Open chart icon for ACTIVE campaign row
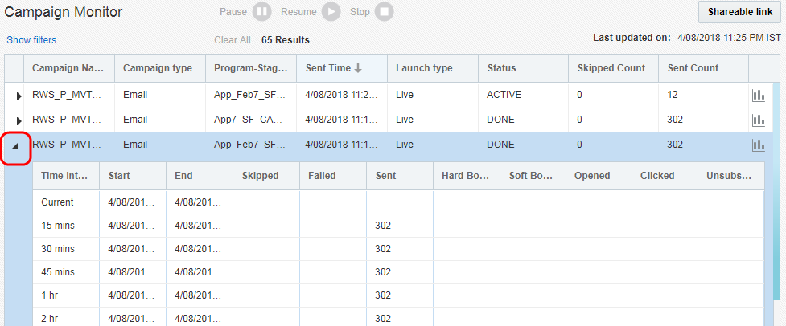This screenshot has height=326, width=786. [x=759, y=95]
